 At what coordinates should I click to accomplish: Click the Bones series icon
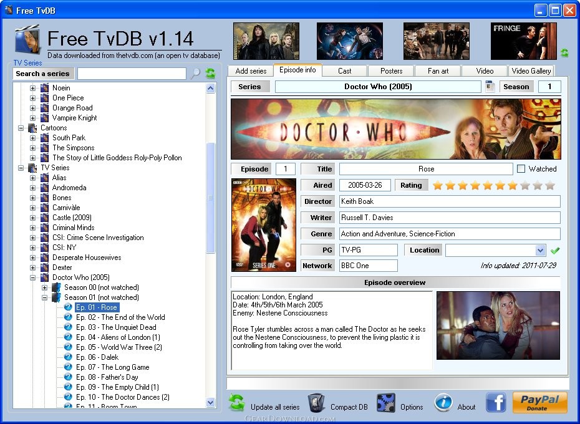point(44,198)
